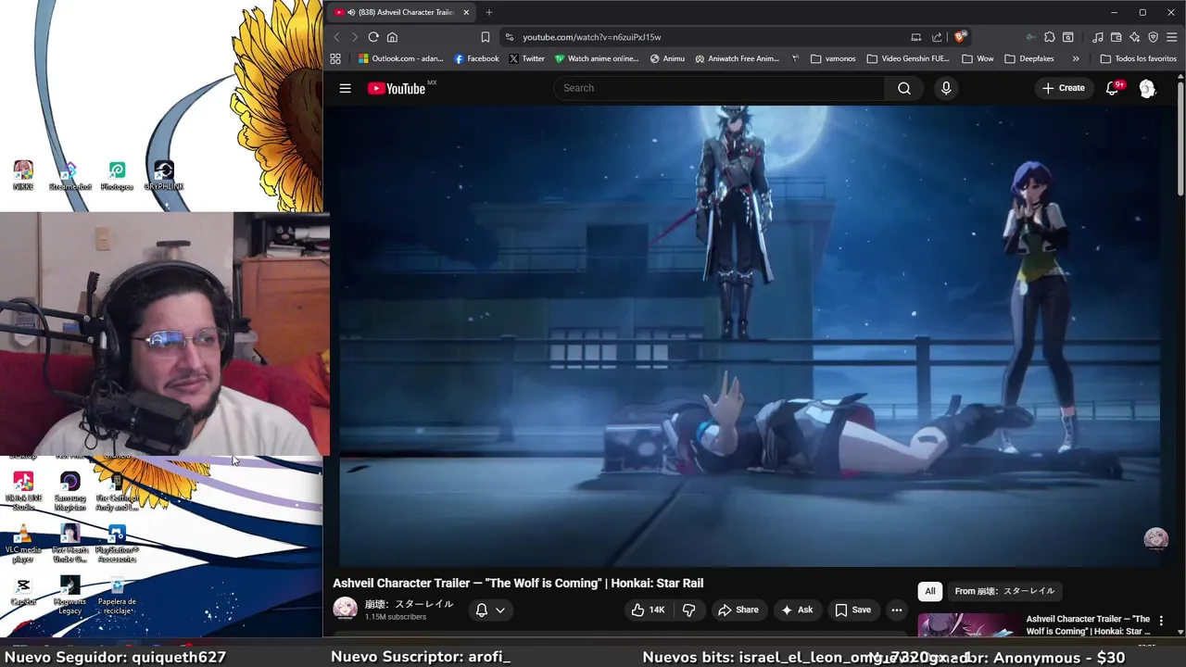The height and width of the screenshot is (667, 1186).
Task: Close the Ashveil Character Trailer tab
Action: point(466,12)
